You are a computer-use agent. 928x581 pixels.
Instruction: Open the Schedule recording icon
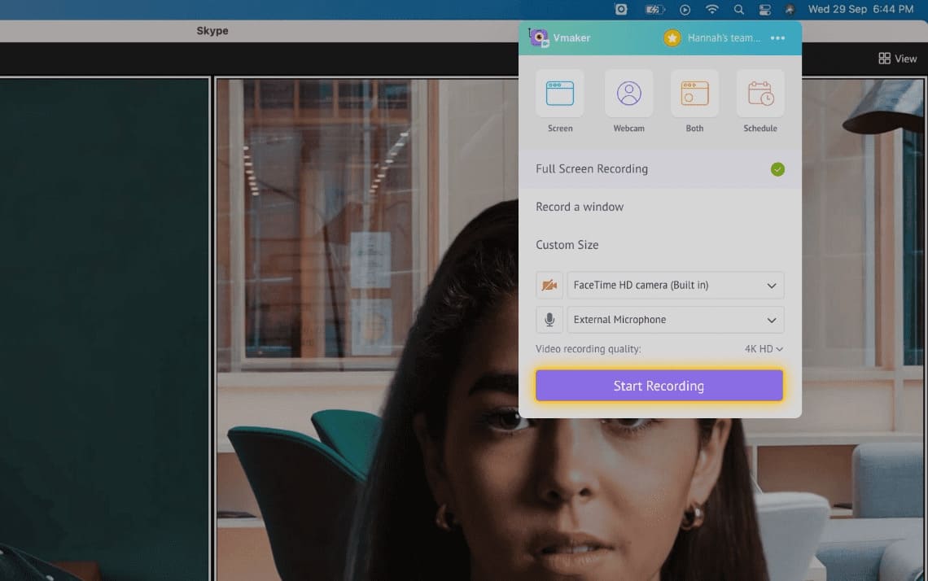point(759,93)
